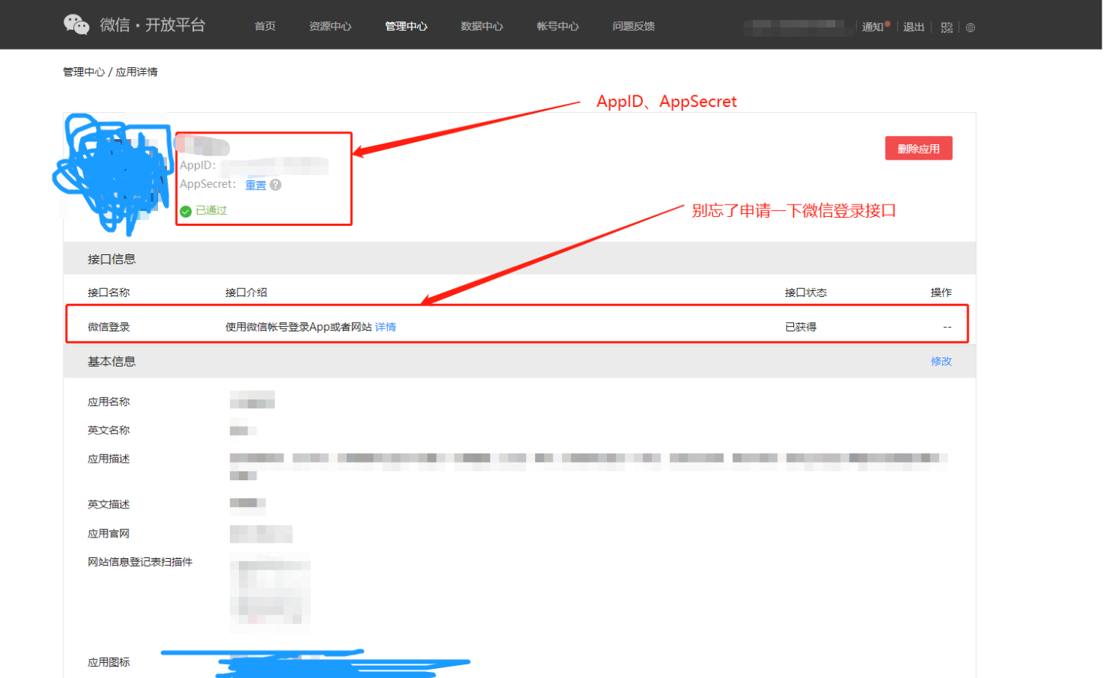The height and width of the screenshot is (678, 1107).
Task: Click the AppID label
Action: tap(198, 165)
